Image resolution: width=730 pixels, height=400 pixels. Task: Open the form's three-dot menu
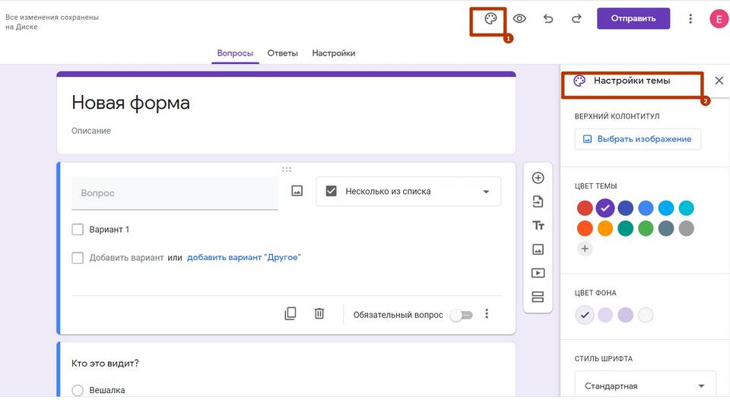690,18
